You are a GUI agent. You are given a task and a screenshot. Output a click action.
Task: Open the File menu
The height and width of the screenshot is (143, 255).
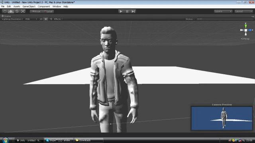click(x=3, y=6)
